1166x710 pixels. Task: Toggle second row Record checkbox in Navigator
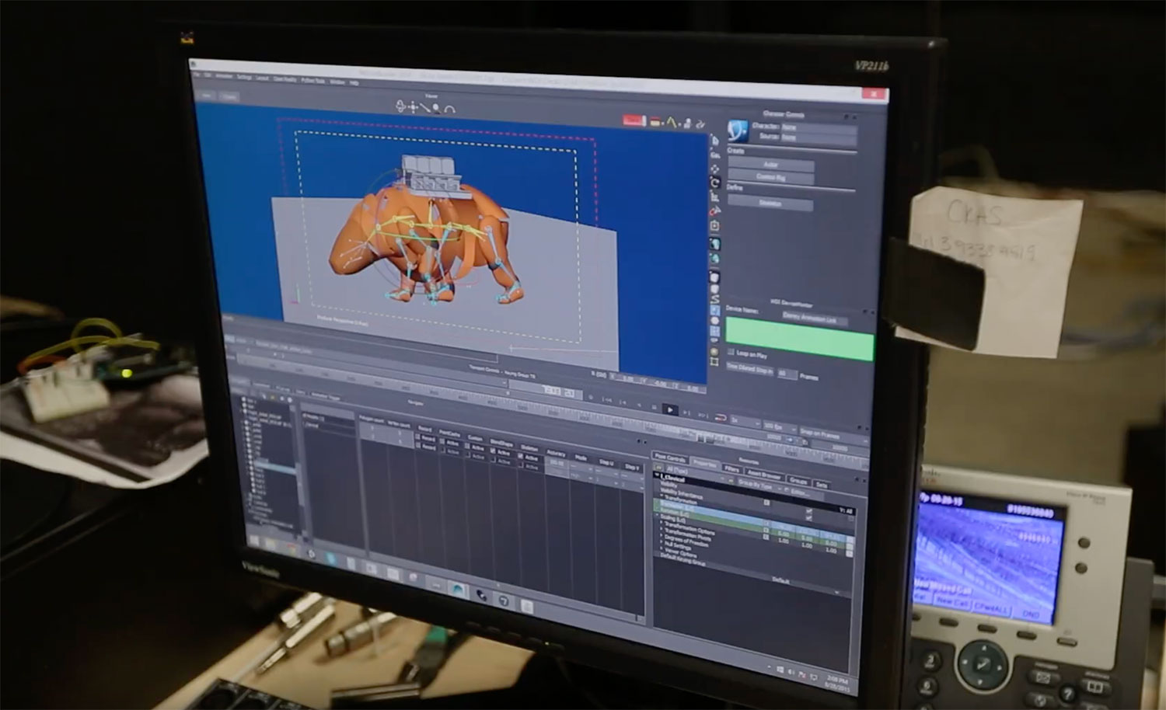(x=418, y=446)
